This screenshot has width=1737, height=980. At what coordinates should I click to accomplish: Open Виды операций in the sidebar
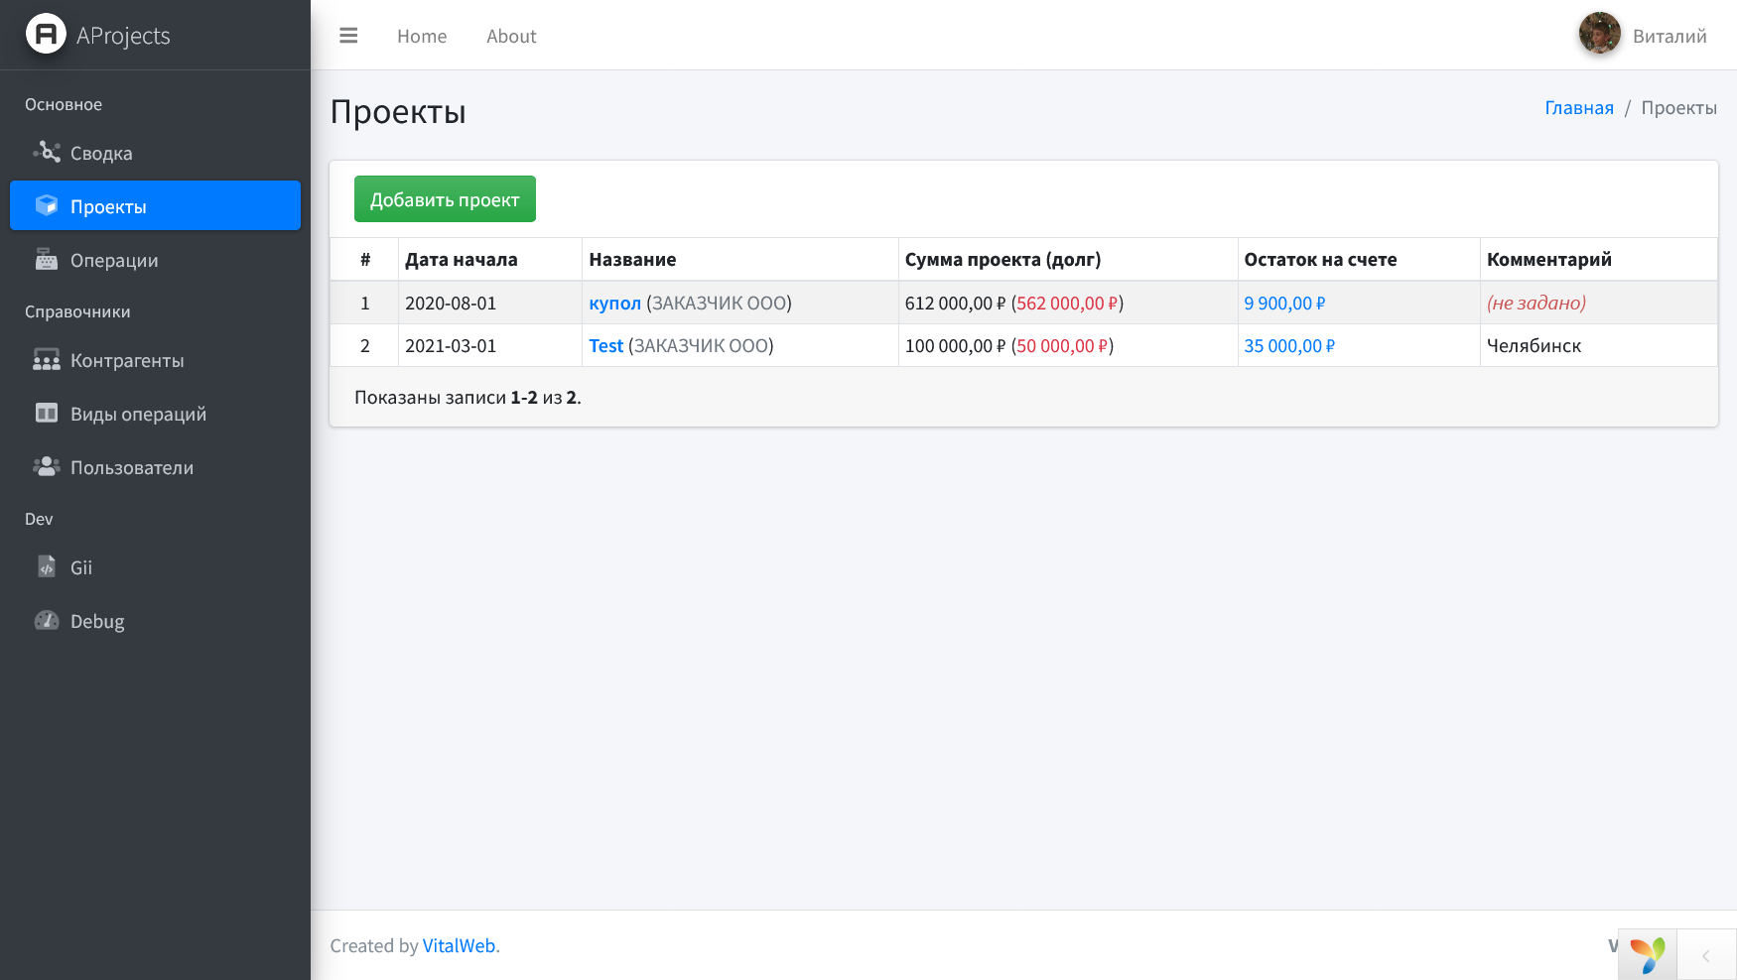[155, 414]
